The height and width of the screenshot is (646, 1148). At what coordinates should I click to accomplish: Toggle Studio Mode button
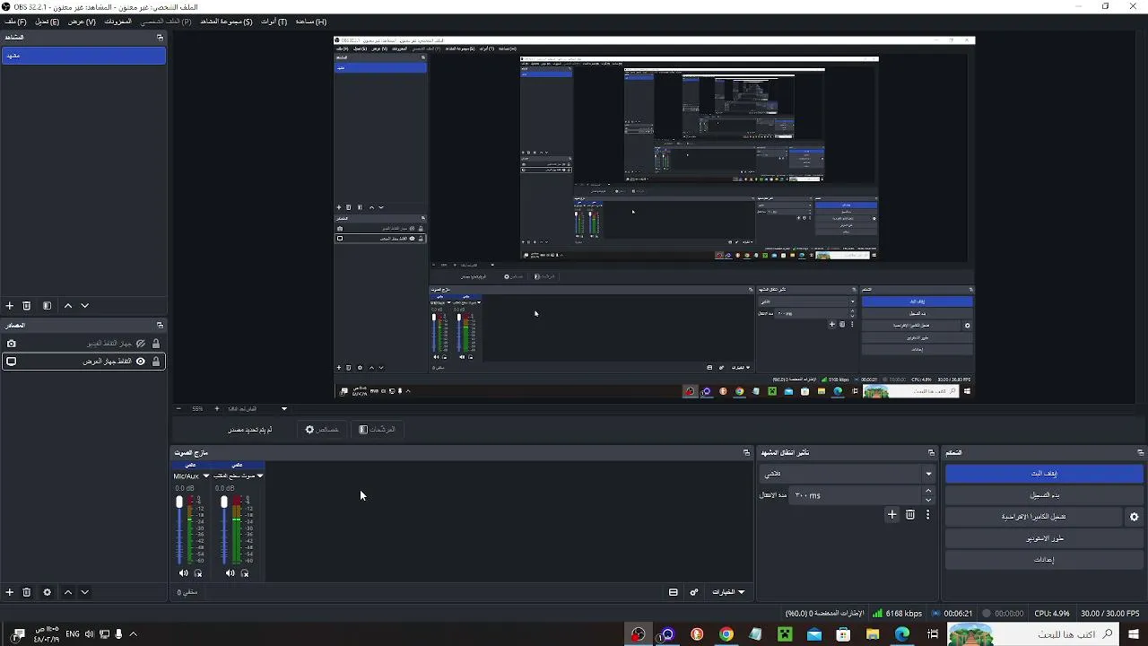coord(1045,538)
